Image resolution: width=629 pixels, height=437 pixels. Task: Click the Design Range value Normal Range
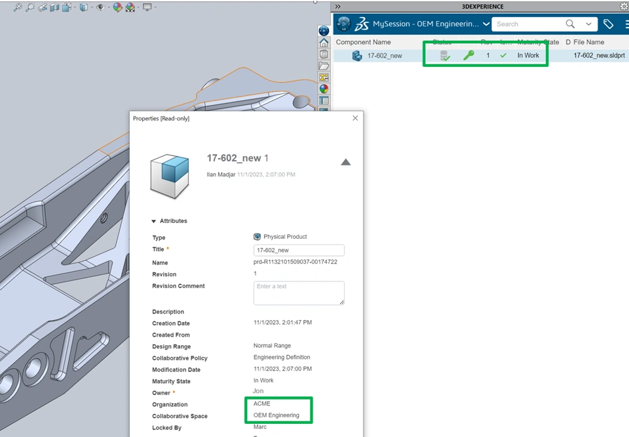pos(272,345)
